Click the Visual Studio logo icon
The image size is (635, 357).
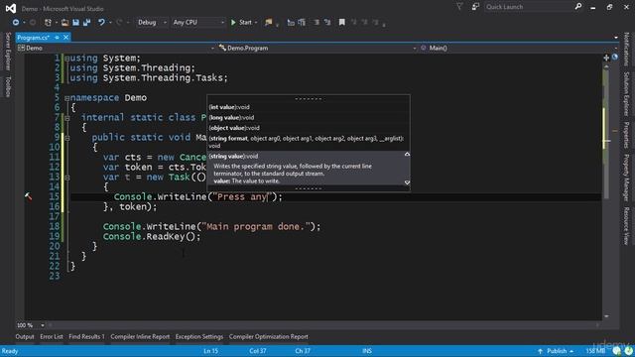point(11,8)
